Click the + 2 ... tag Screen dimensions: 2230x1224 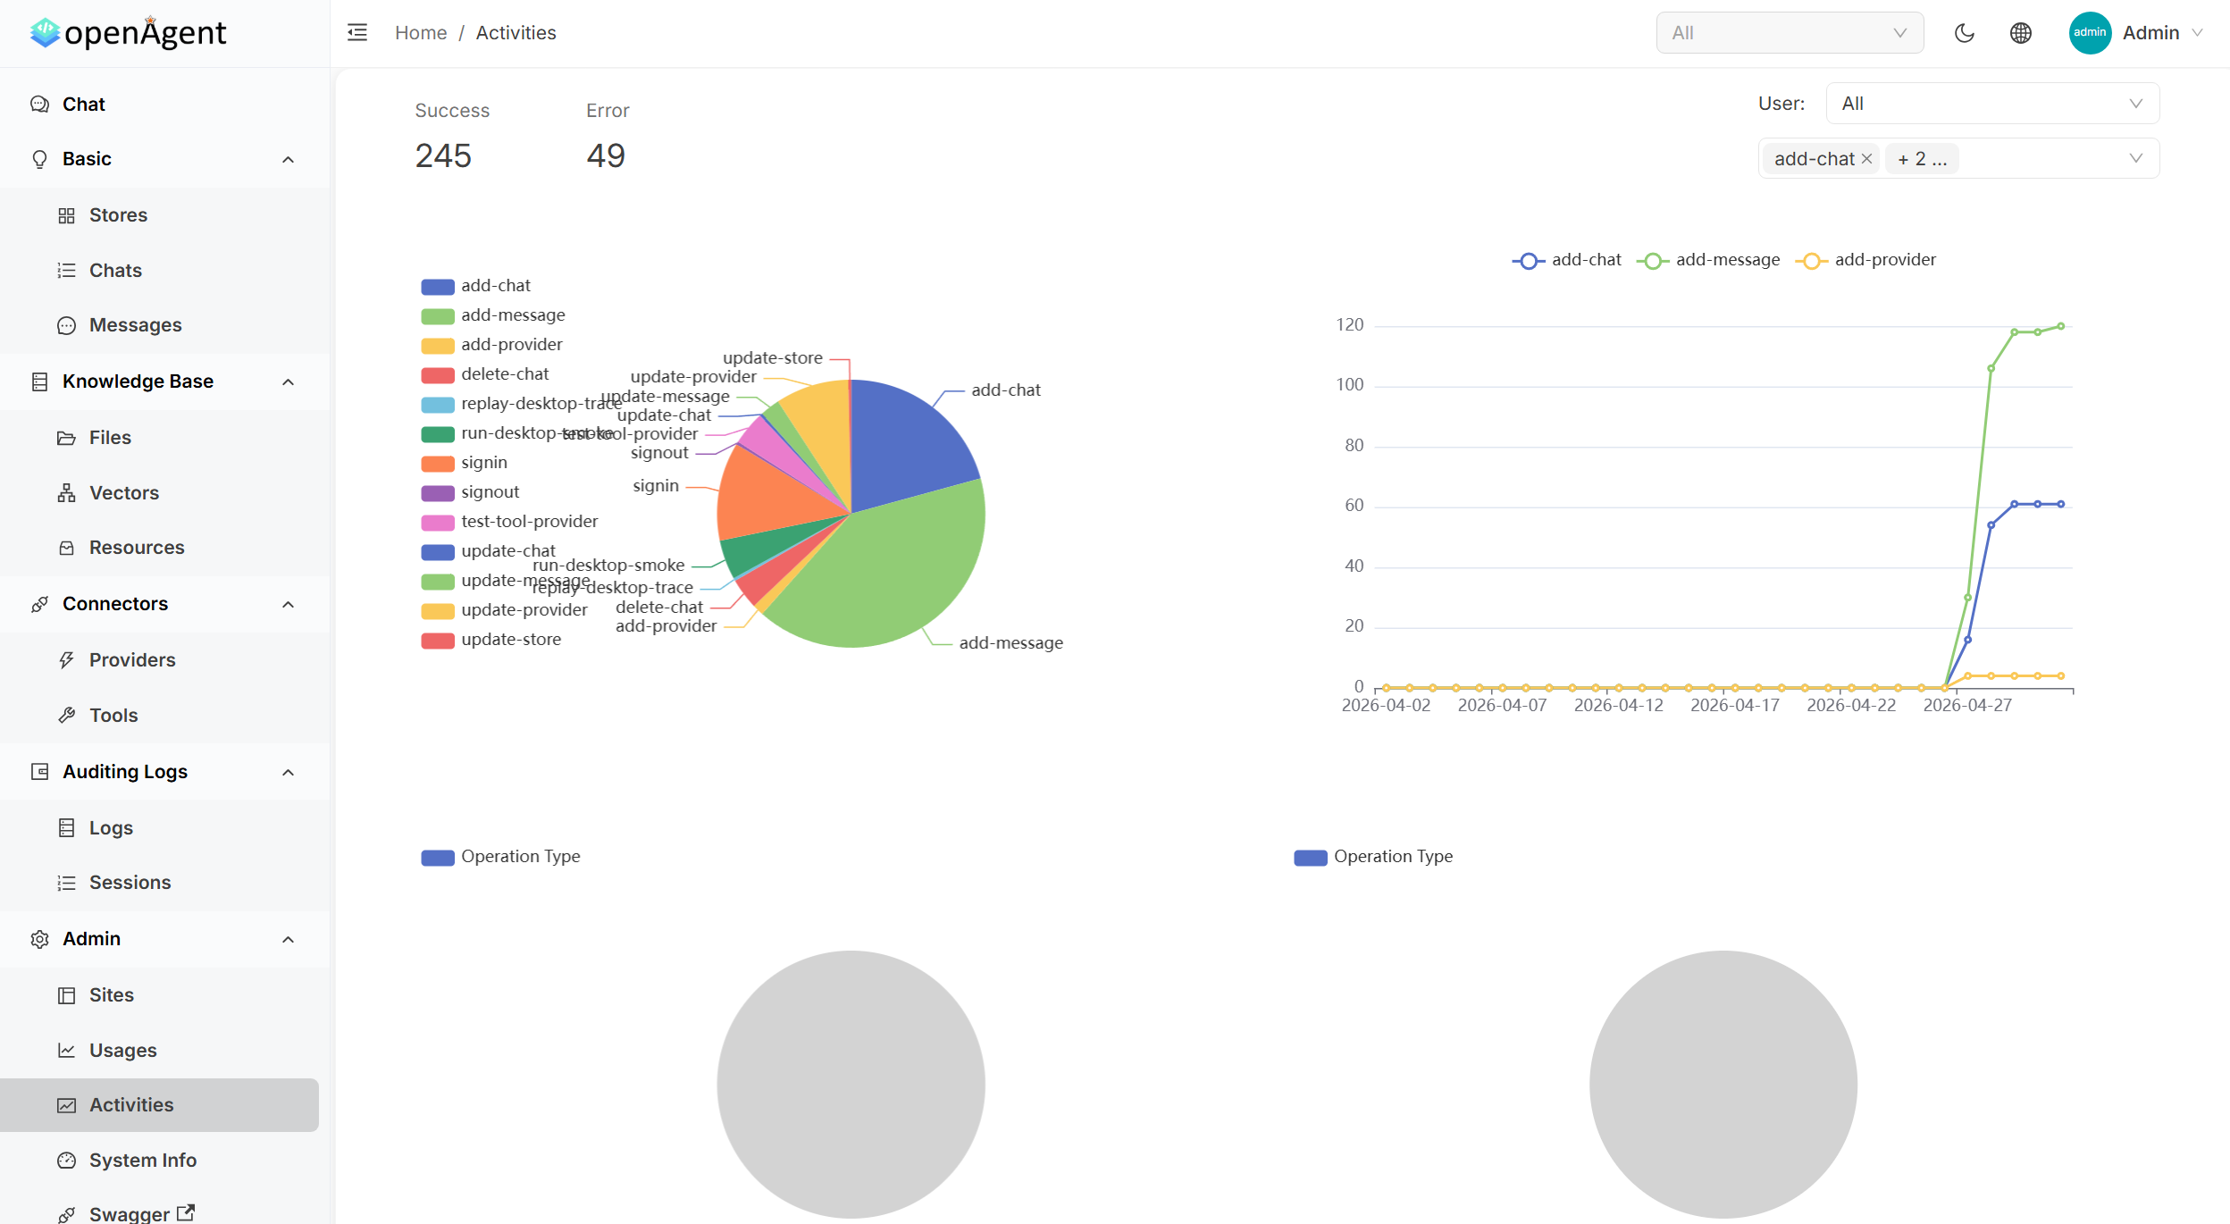[1922, 159]
